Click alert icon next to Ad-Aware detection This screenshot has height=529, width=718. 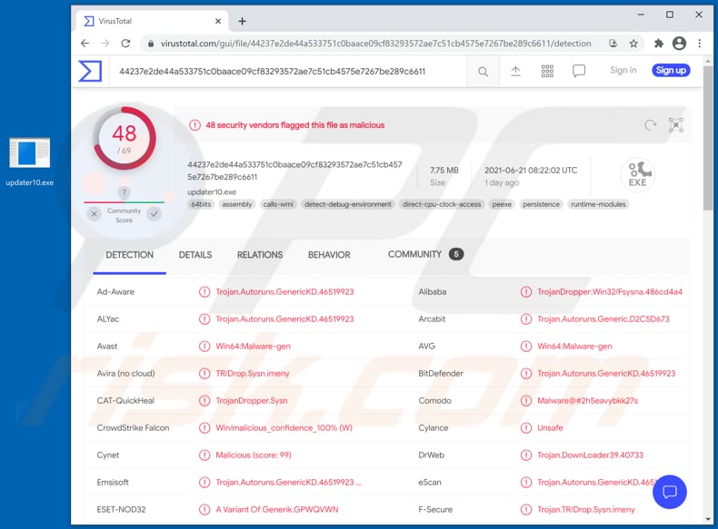coord(204,291)
